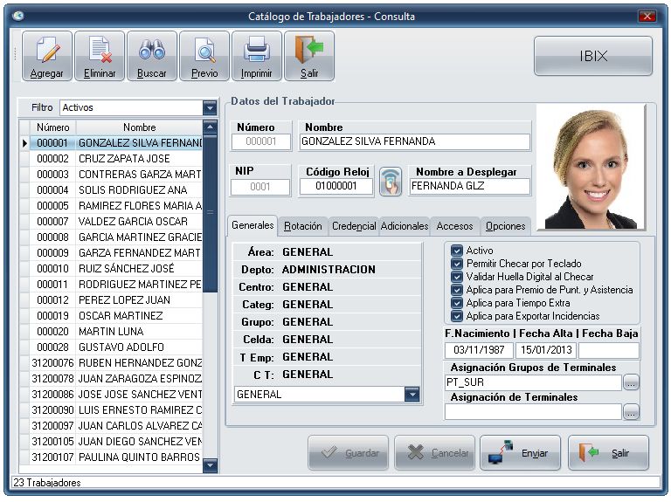The width and height of the screenshot is (671, 502).
Task: Select row SOLIS RODRIGUEZ ANA
Action: coord(115,189)
